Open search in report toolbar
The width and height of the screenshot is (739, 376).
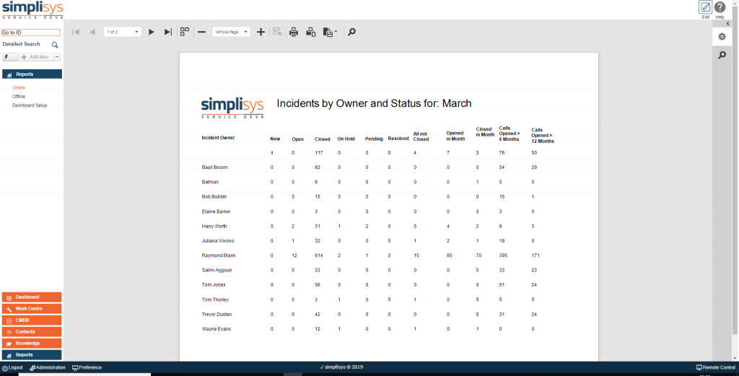pos(351,32)
